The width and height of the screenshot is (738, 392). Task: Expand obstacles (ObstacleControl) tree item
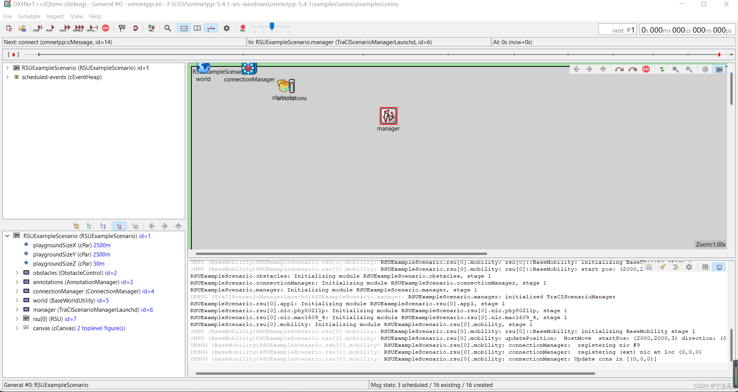coord(17,273)
